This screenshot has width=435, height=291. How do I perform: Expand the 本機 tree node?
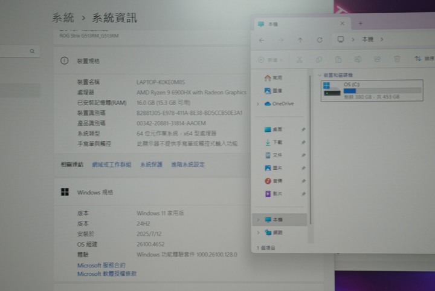(x=258, y=220)
